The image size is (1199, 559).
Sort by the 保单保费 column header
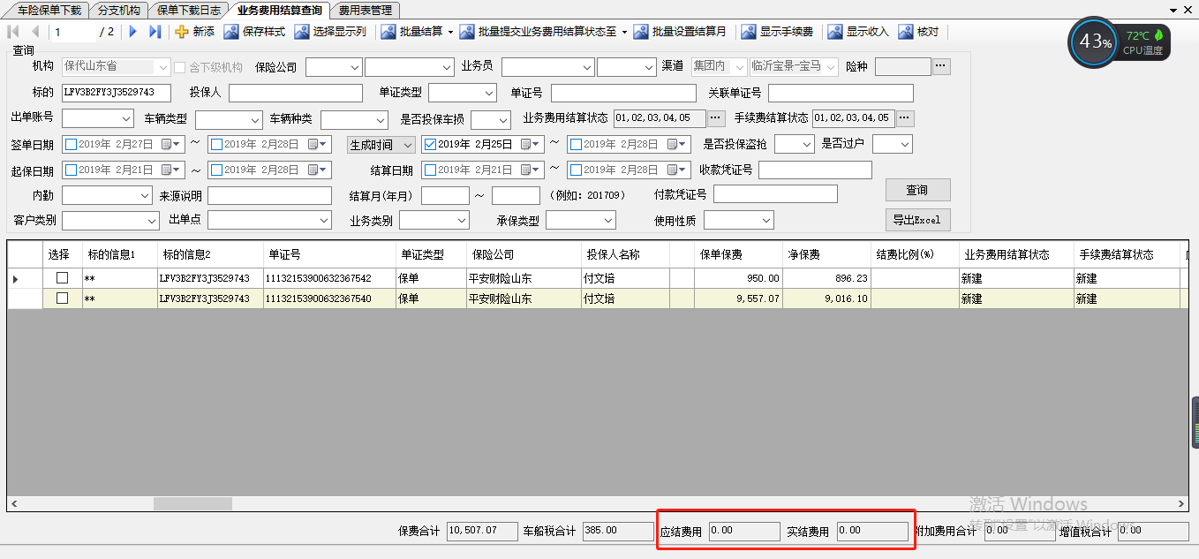coord(738,254)
